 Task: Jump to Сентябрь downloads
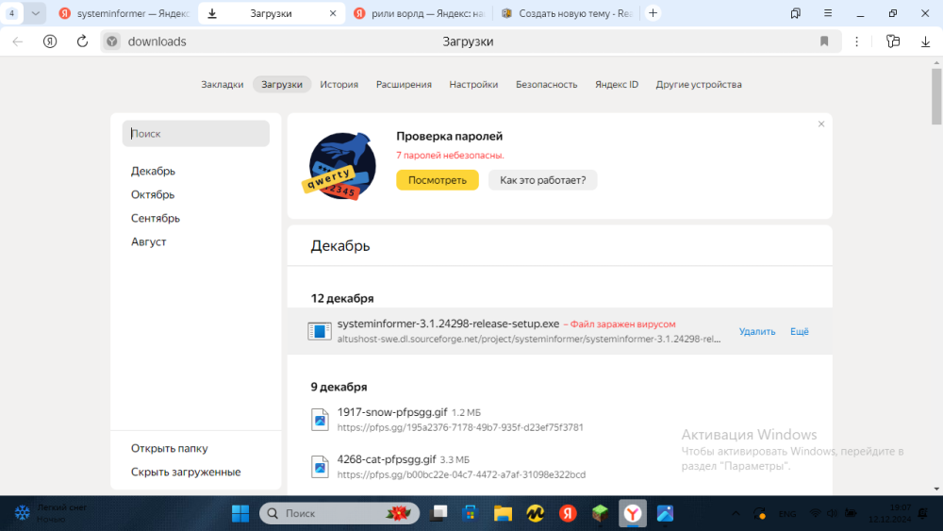click(156, 218)
